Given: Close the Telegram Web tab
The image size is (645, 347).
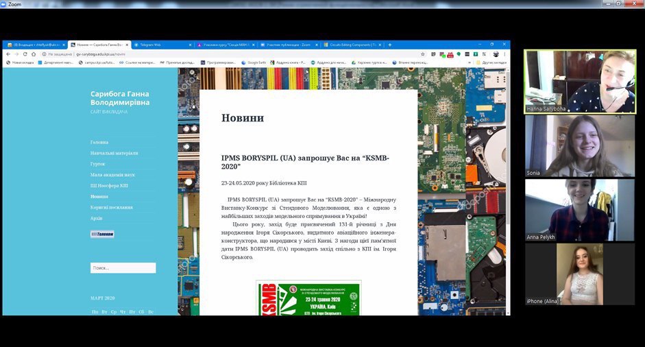Looking at the screenshot, I should [190, 45].
